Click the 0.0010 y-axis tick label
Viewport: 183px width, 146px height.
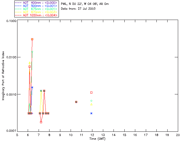pyautogui.click(x=11, y=94)
